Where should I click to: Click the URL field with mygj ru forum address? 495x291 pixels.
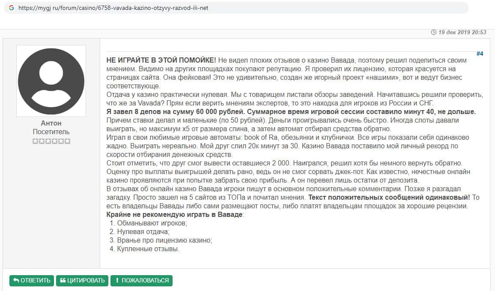point(236,8)
